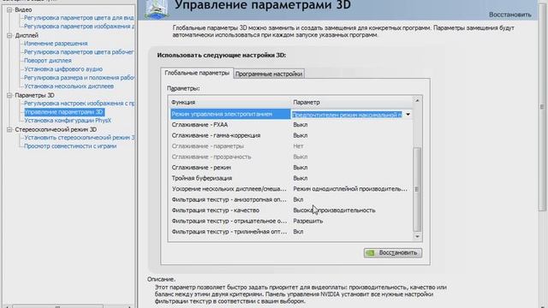
Task: Click Вкл value for трилинейная оптимизация
Action: [x=298, y=232]
